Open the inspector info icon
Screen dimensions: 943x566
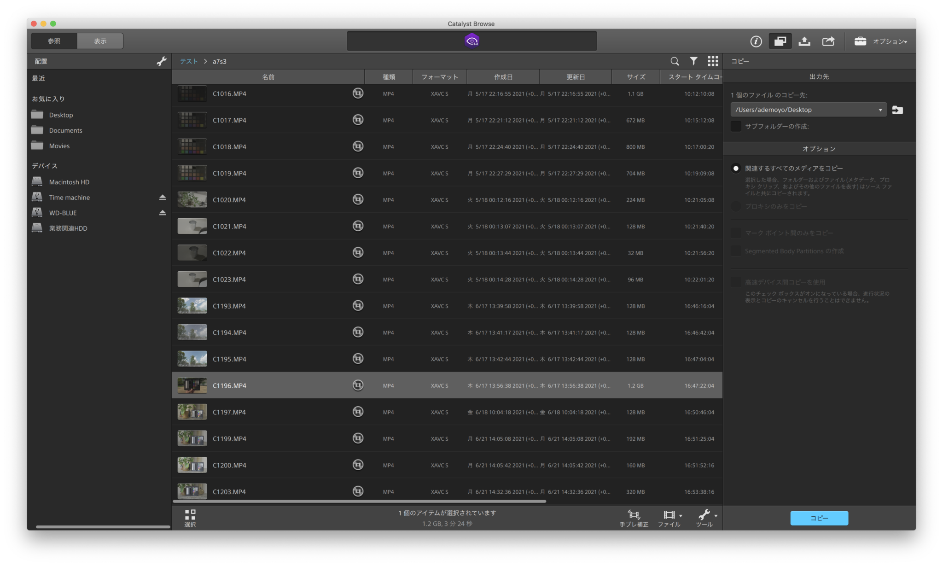pos(756,41)
